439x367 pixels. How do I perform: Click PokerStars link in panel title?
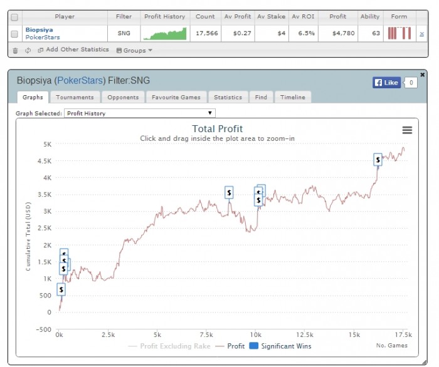pos(80,81)
